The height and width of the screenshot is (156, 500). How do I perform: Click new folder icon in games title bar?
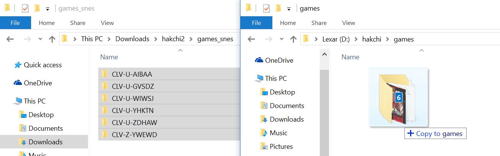click(278, 8)
